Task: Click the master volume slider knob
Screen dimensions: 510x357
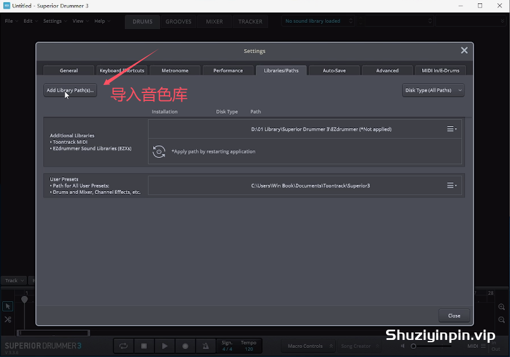Action: pos(413,346)
